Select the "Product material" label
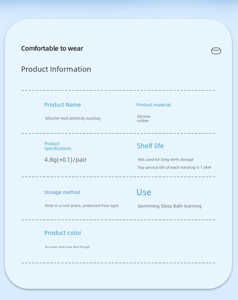The width and height of the screenshot is (238, 300). point(154,105)
